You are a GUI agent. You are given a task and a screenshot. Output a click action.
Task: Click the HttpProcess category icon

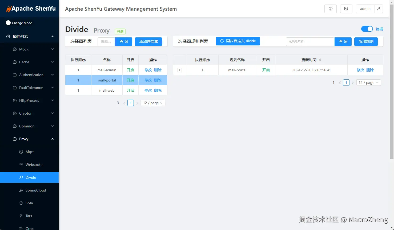[x=15, y=100]
